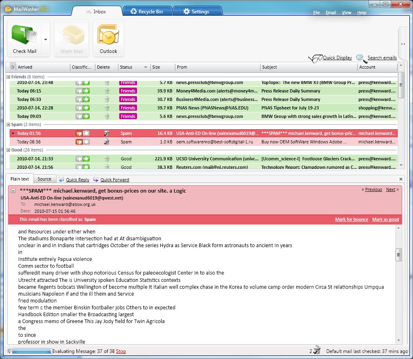Click the Classification column header
The height and width of the screenshot is (359, 413).
82,67
